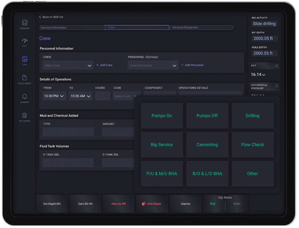
Task: Choose the Drilling activity tile
Action: (252, 116)
